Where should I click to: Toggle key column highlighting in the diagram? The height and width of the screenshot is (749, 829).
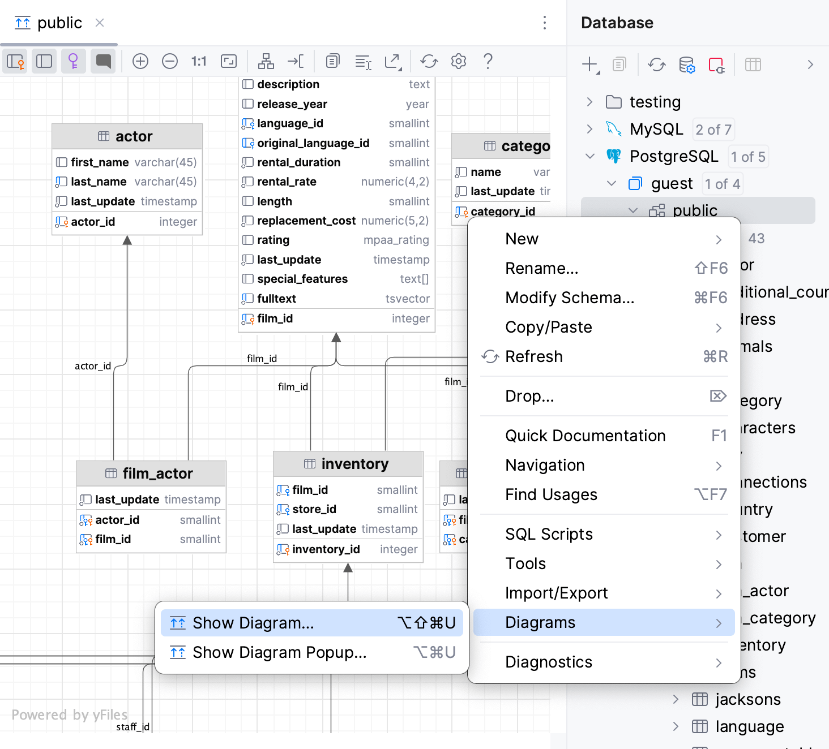pos(74,61)
